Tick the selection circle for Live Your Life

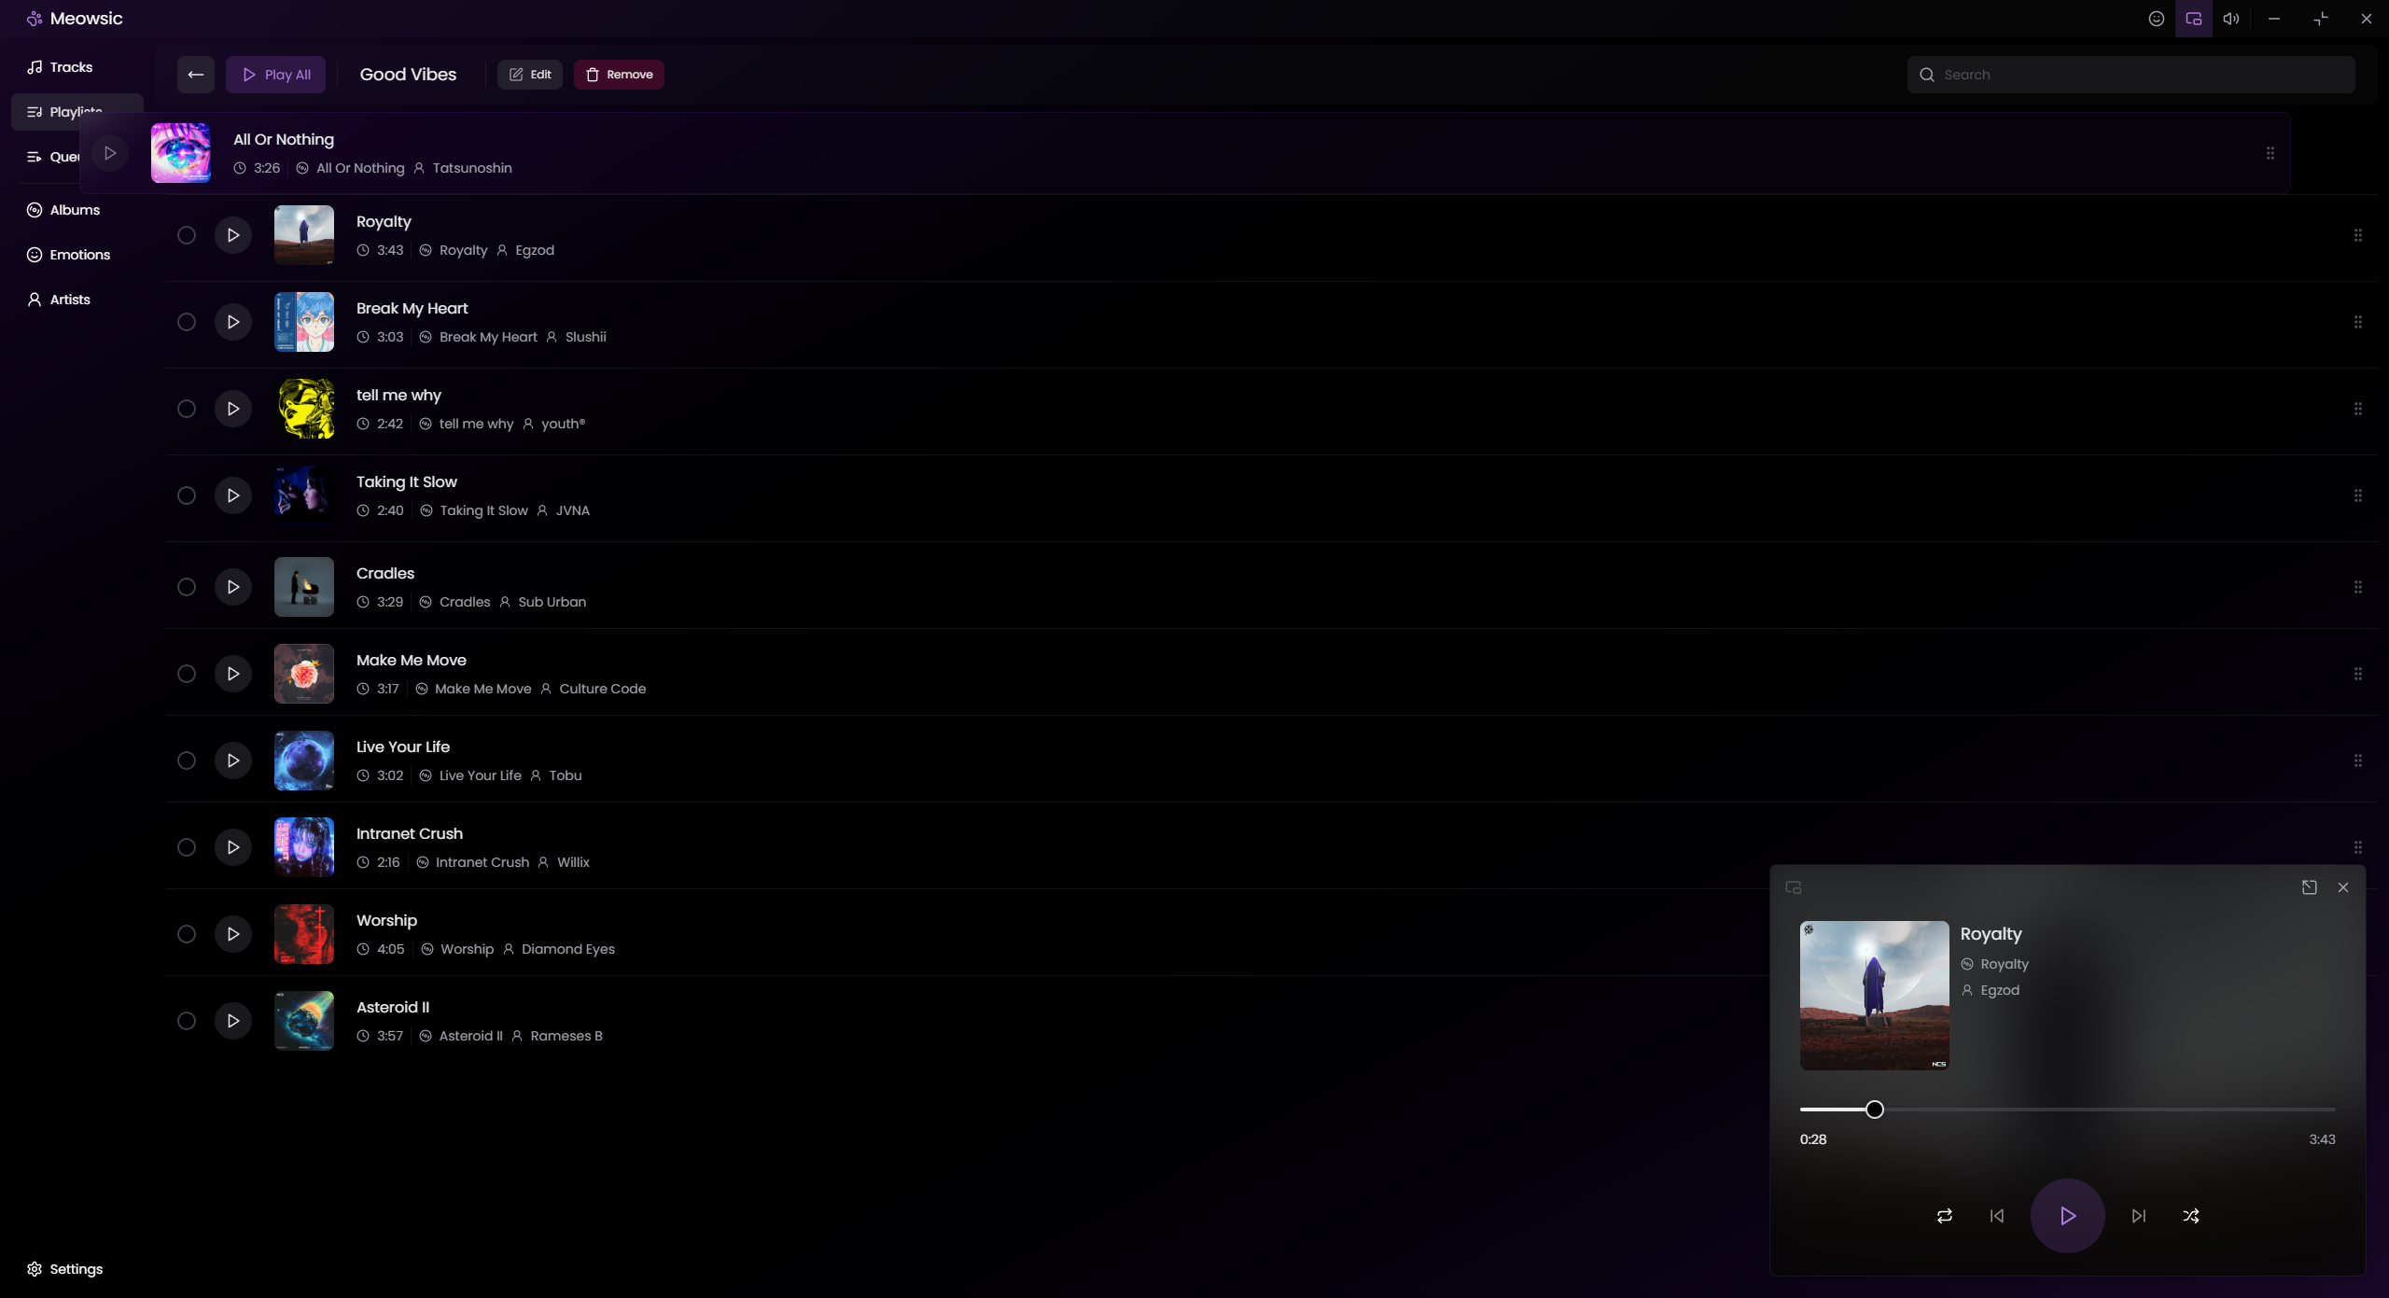coord(187,761)
